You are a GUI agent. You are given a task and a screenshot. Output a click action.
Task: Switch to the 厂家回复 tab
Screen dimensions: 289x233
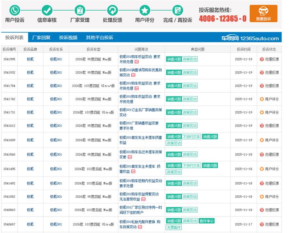coord(41,38)
